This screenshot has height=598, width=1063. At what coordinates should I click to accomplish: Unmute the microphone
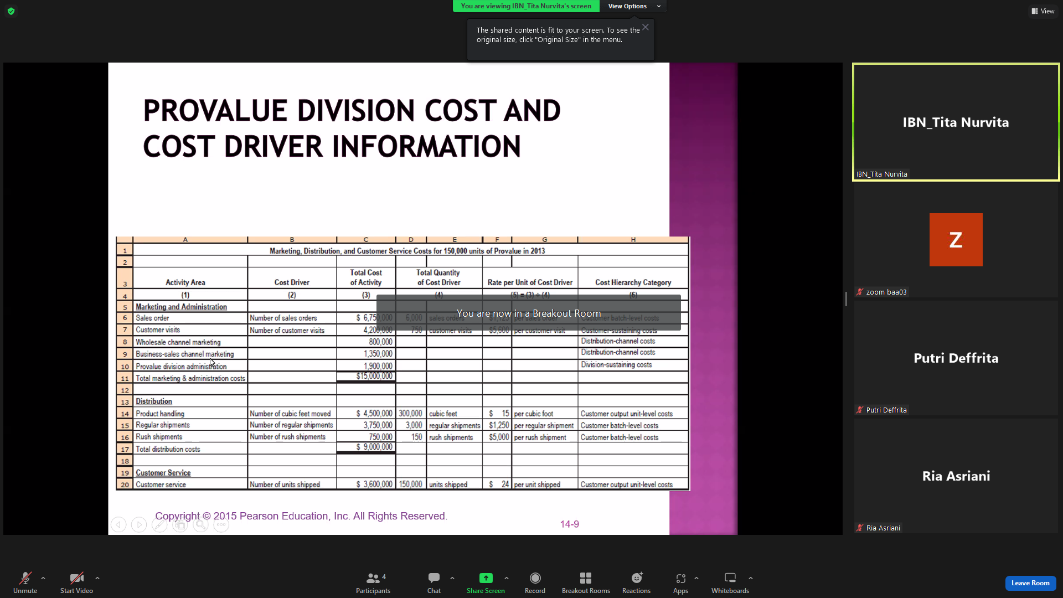(25, 582)
